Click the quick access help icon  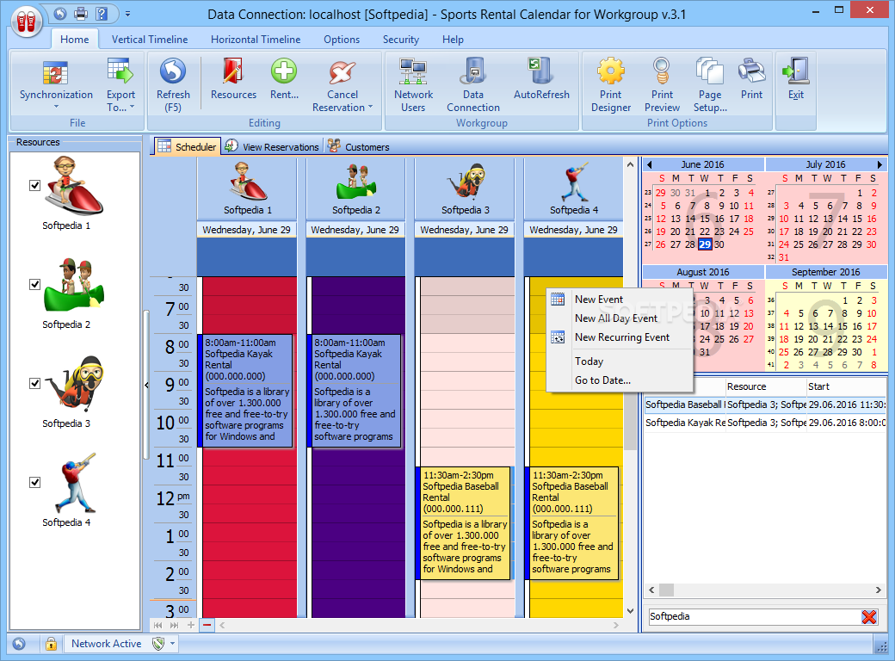[x=102, y=13]
